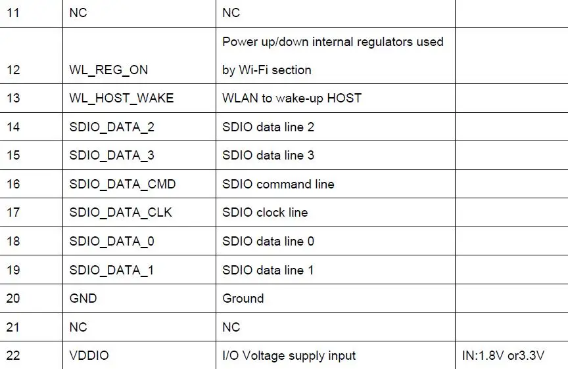Select 'SDIO data line 0' description

coord(268,242)
